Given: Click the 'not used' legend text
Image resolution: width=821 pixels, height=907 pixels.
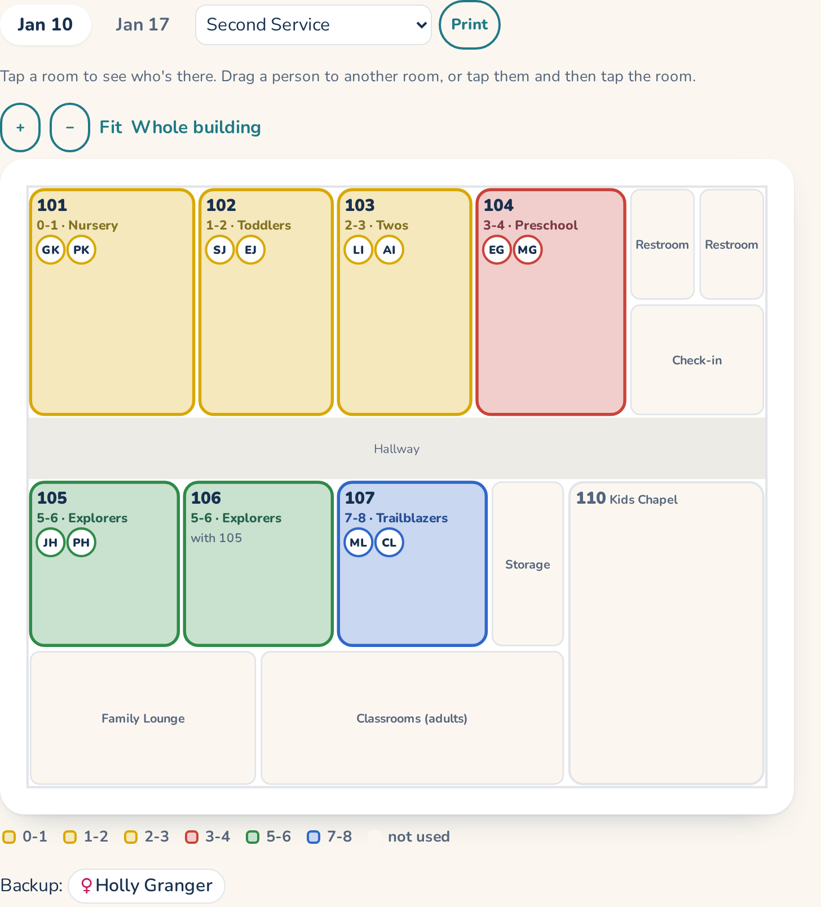Looking at the screenshot, I should (x=419, y=837).
